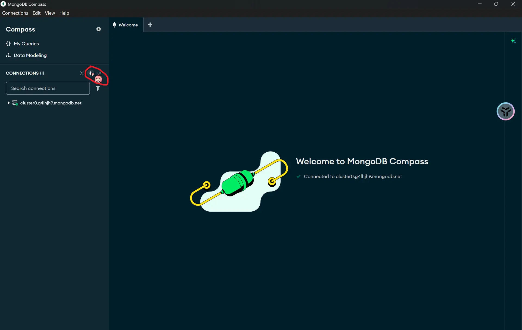Image resolution: width=522 pixels, height=330 pixels.
Task: Click the floating round assistant badge
Action: (505, 111)
